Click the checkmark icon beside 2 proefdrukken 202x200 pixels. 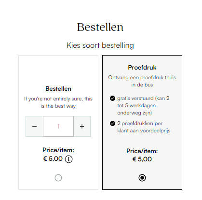pyautogui.click(x=112, y=123)
